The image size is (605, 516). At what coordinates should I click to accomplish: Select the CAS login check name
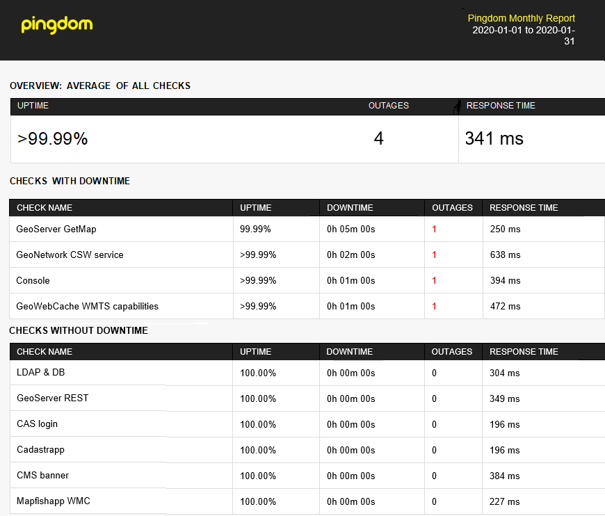click(37, 424)
